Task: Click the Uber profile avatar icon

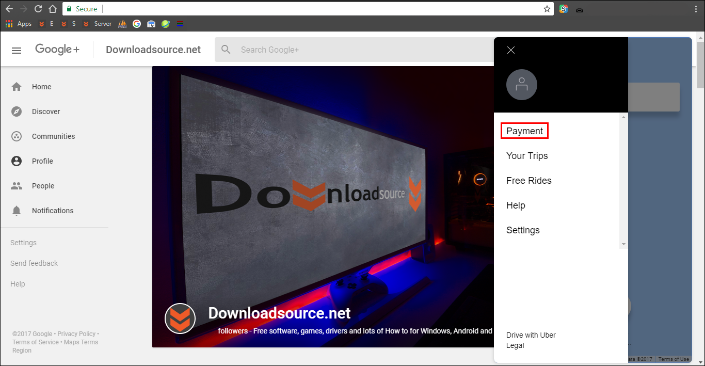Action: coord(522,84)
